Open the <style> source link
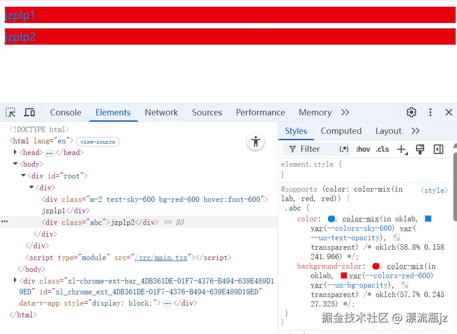The height and width of the screenshot is (334, 457). click(x=434, y=190)
